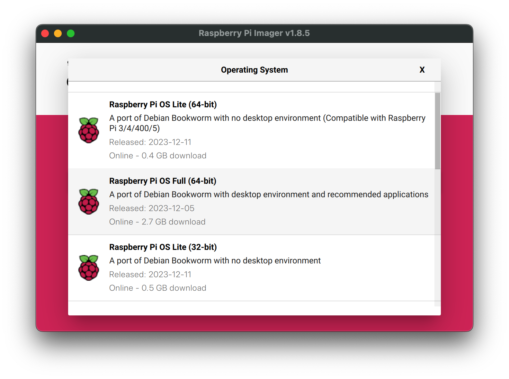This screenshot has height=379, width=509.
Task: Click the scrollbar track below the thumb
Action: pyautogui.click(x=437, y=238)
